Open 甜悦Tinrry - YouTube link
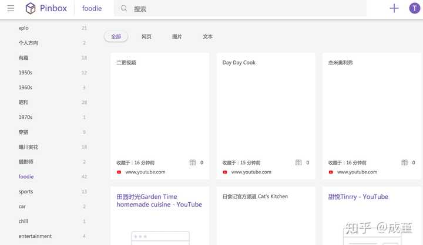423x245 pixels. click(358, 197)
